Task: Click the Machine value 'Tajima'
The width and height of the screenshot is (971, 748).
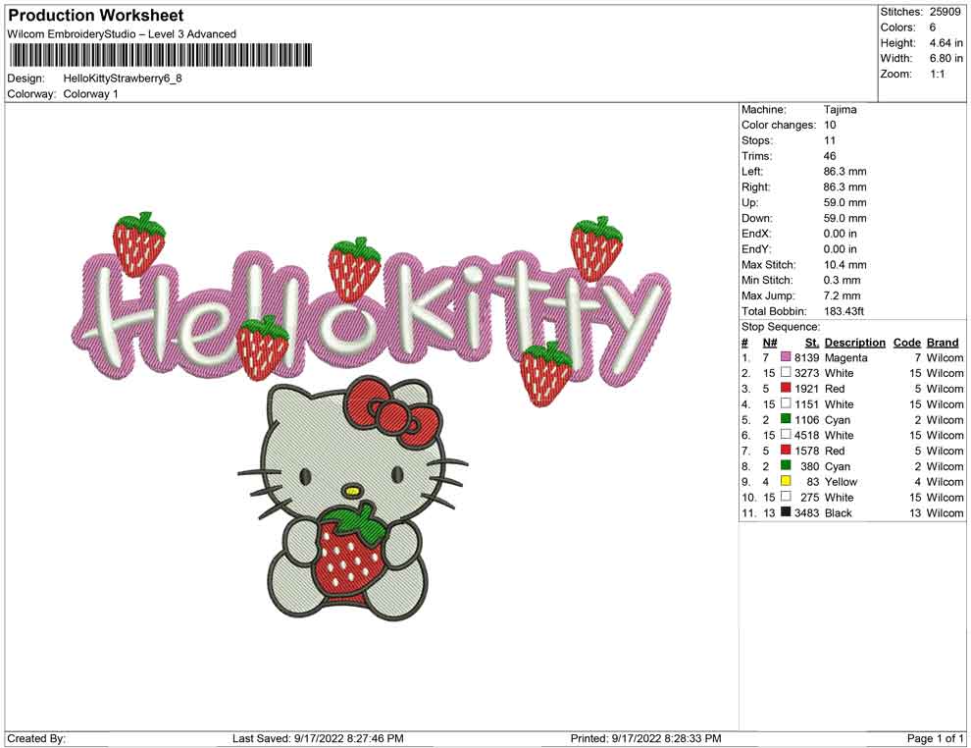Action: point(840,110)
